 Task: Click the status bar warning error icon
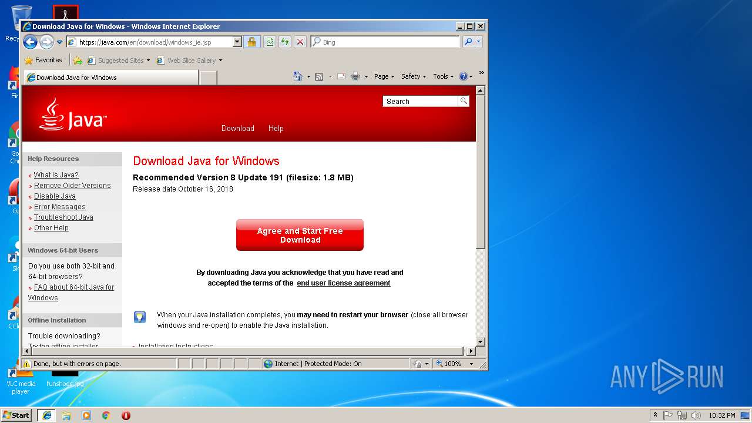(x=27, y=364)
